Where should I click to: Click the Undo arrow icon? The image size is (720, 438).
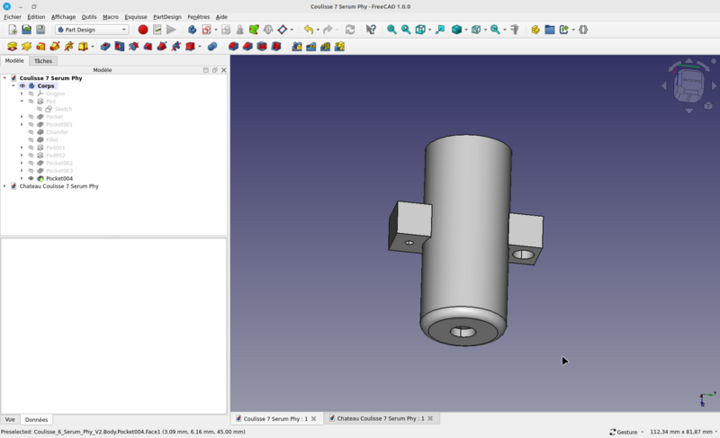point(309,30)
